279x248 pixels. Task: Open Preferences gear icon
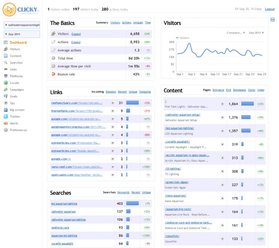[x=6, y=130]
